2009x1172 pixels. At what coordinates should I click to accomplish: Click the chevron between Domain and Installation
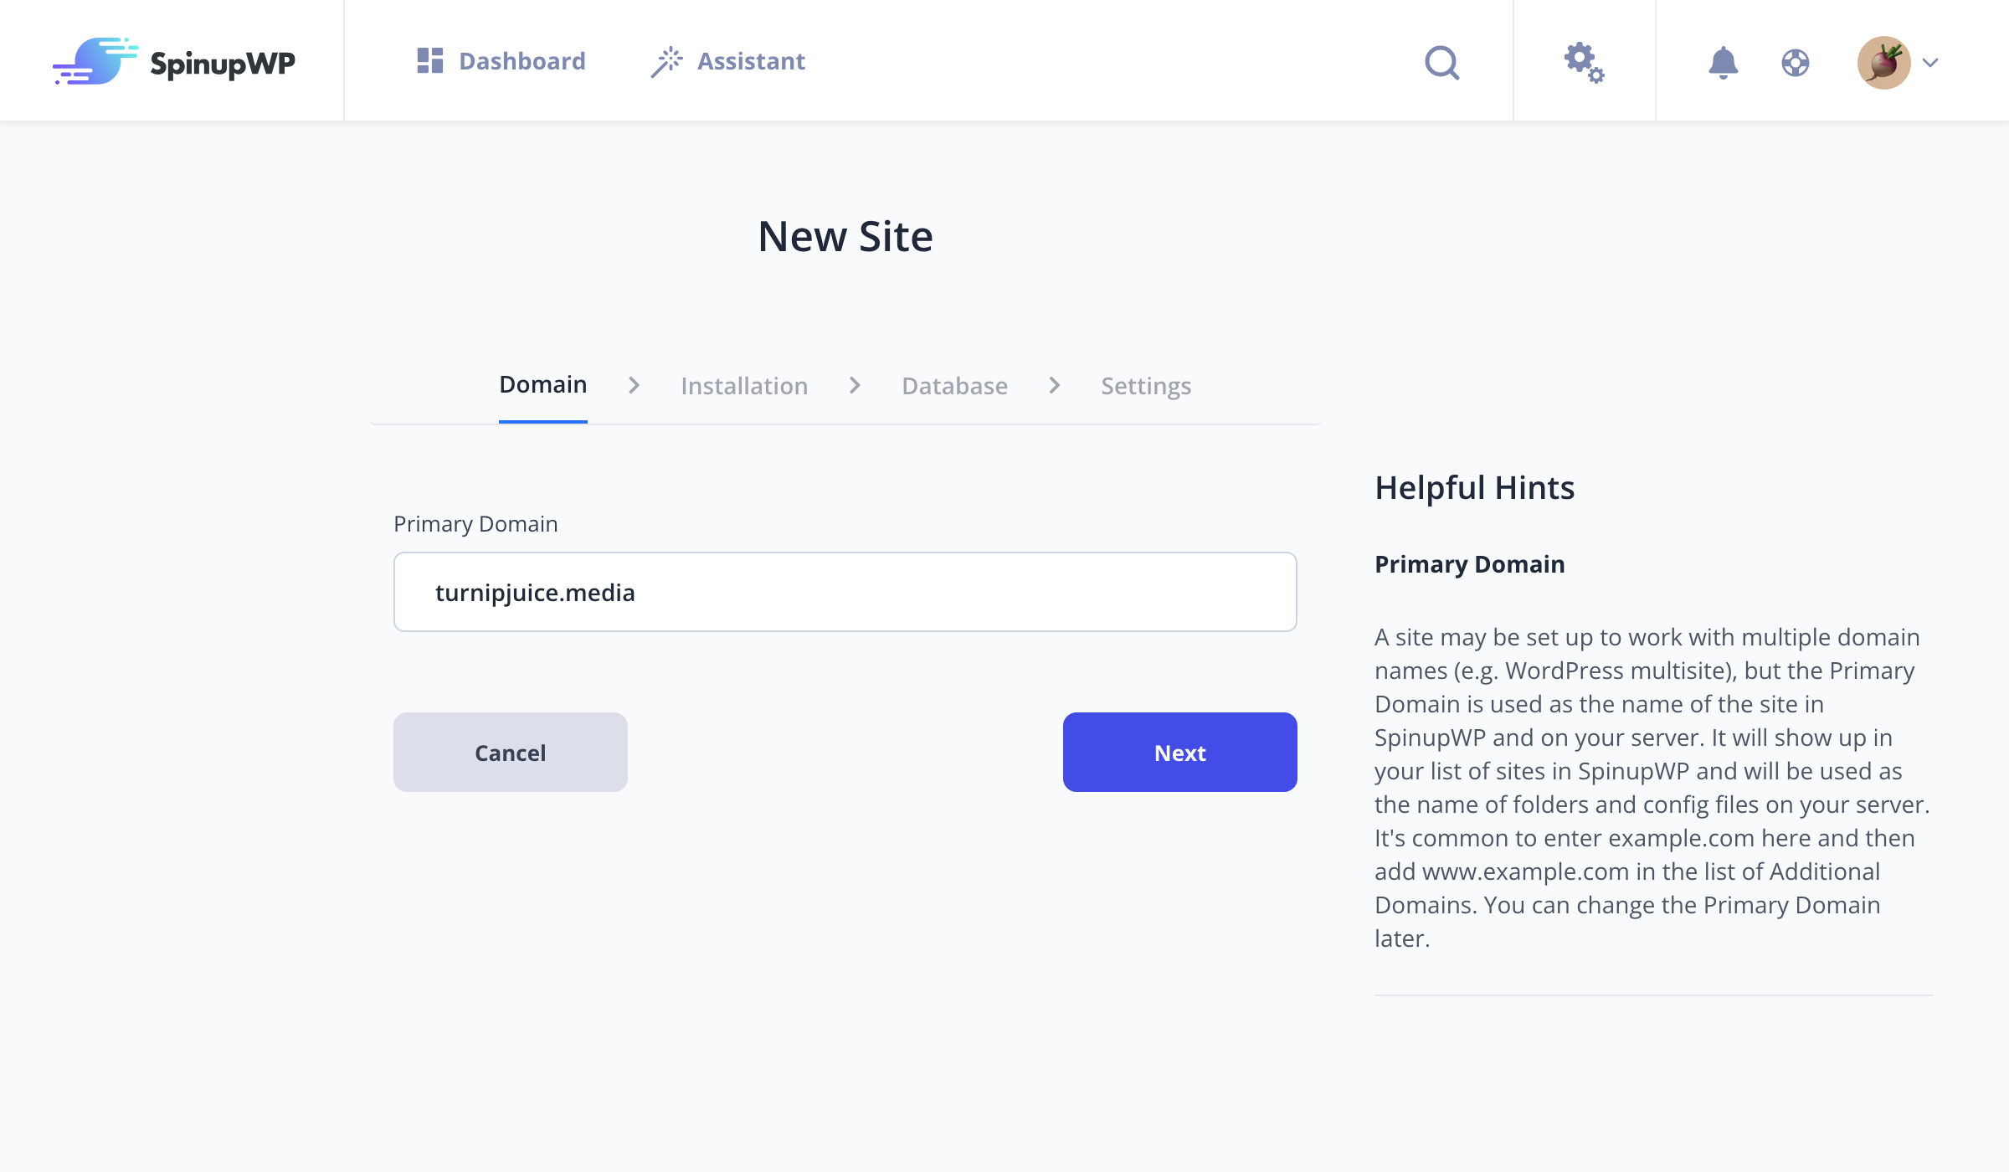tap(634, 385)
